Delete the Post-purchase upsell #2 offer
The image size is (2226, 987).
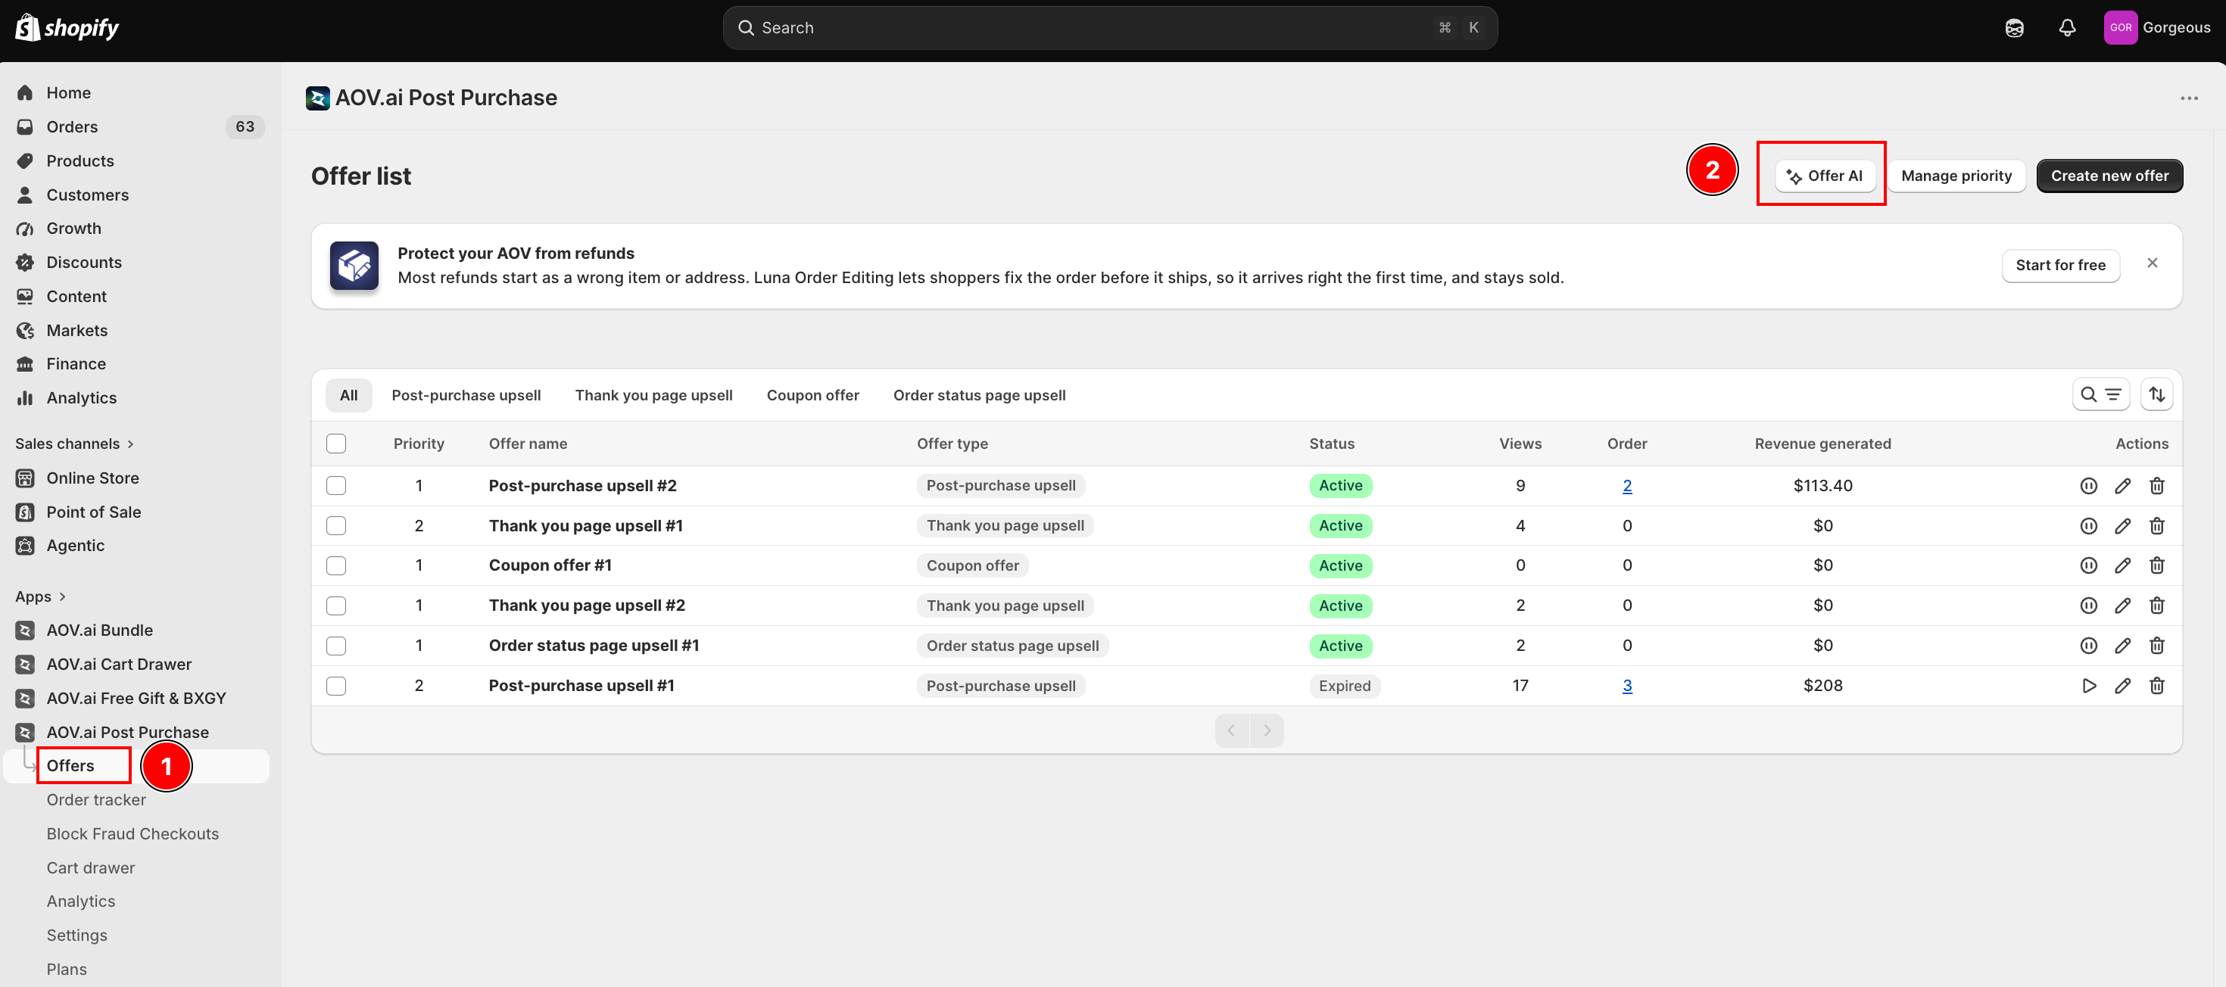(x=2157, y=486)
